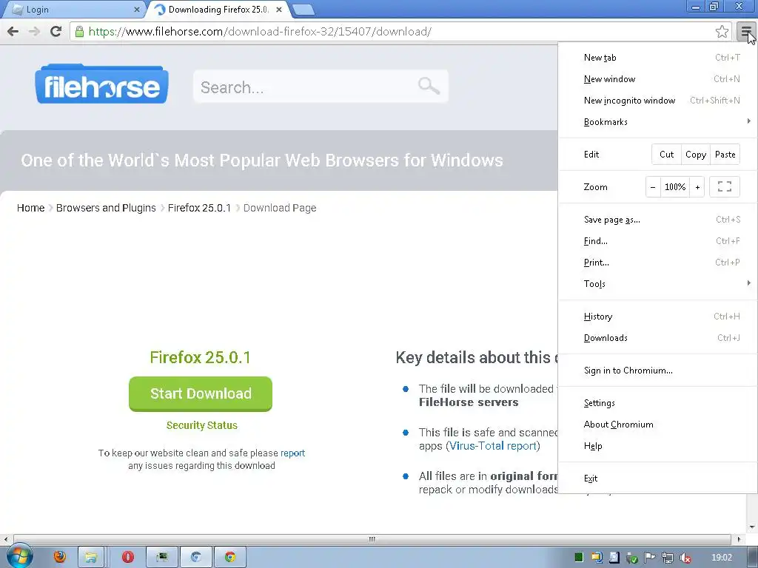
Task: Click the 100% zoom value
Action: [675, 187]
